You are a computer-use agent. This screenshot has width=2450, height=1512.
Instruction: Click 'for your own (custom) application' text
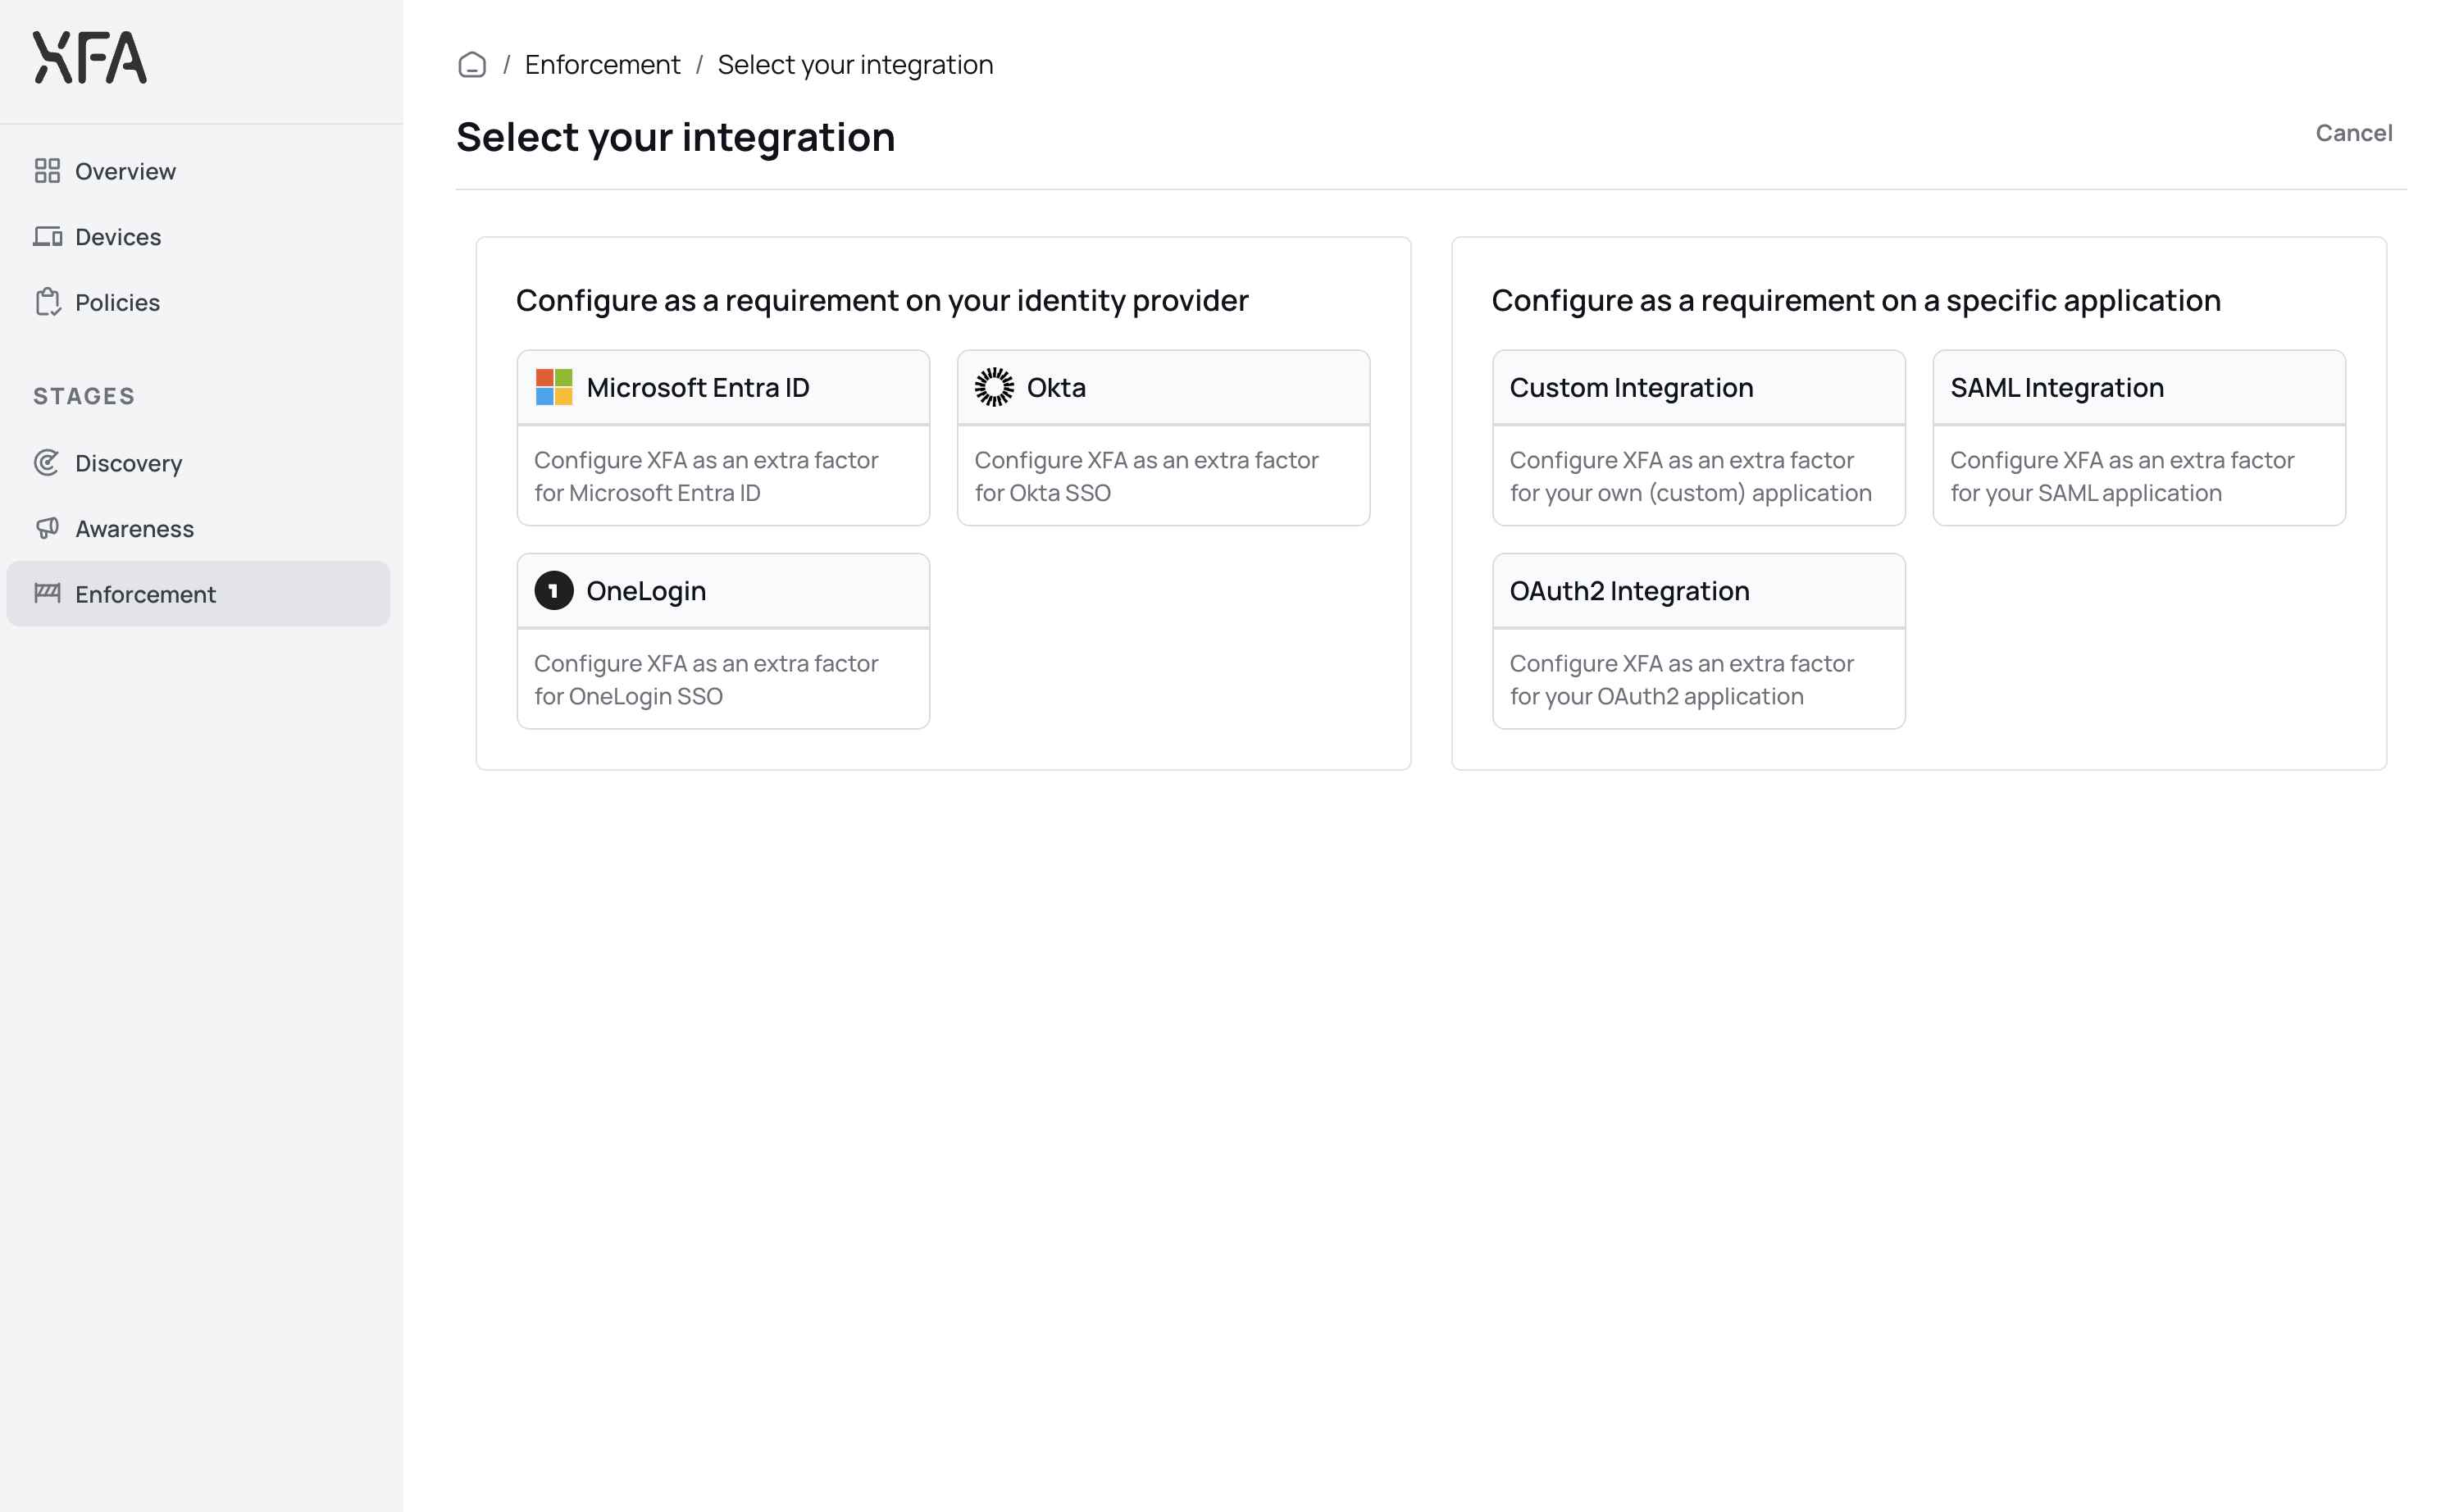point(1690,493)
